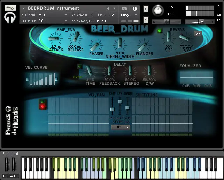
Task: Toggle the DELAY power LED
Action: pyautogui.click(x=80, y=66)
